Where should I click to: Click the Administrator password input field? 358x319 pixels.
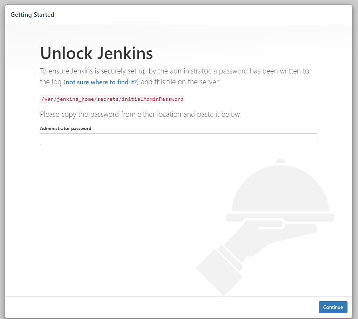point(179,139)
